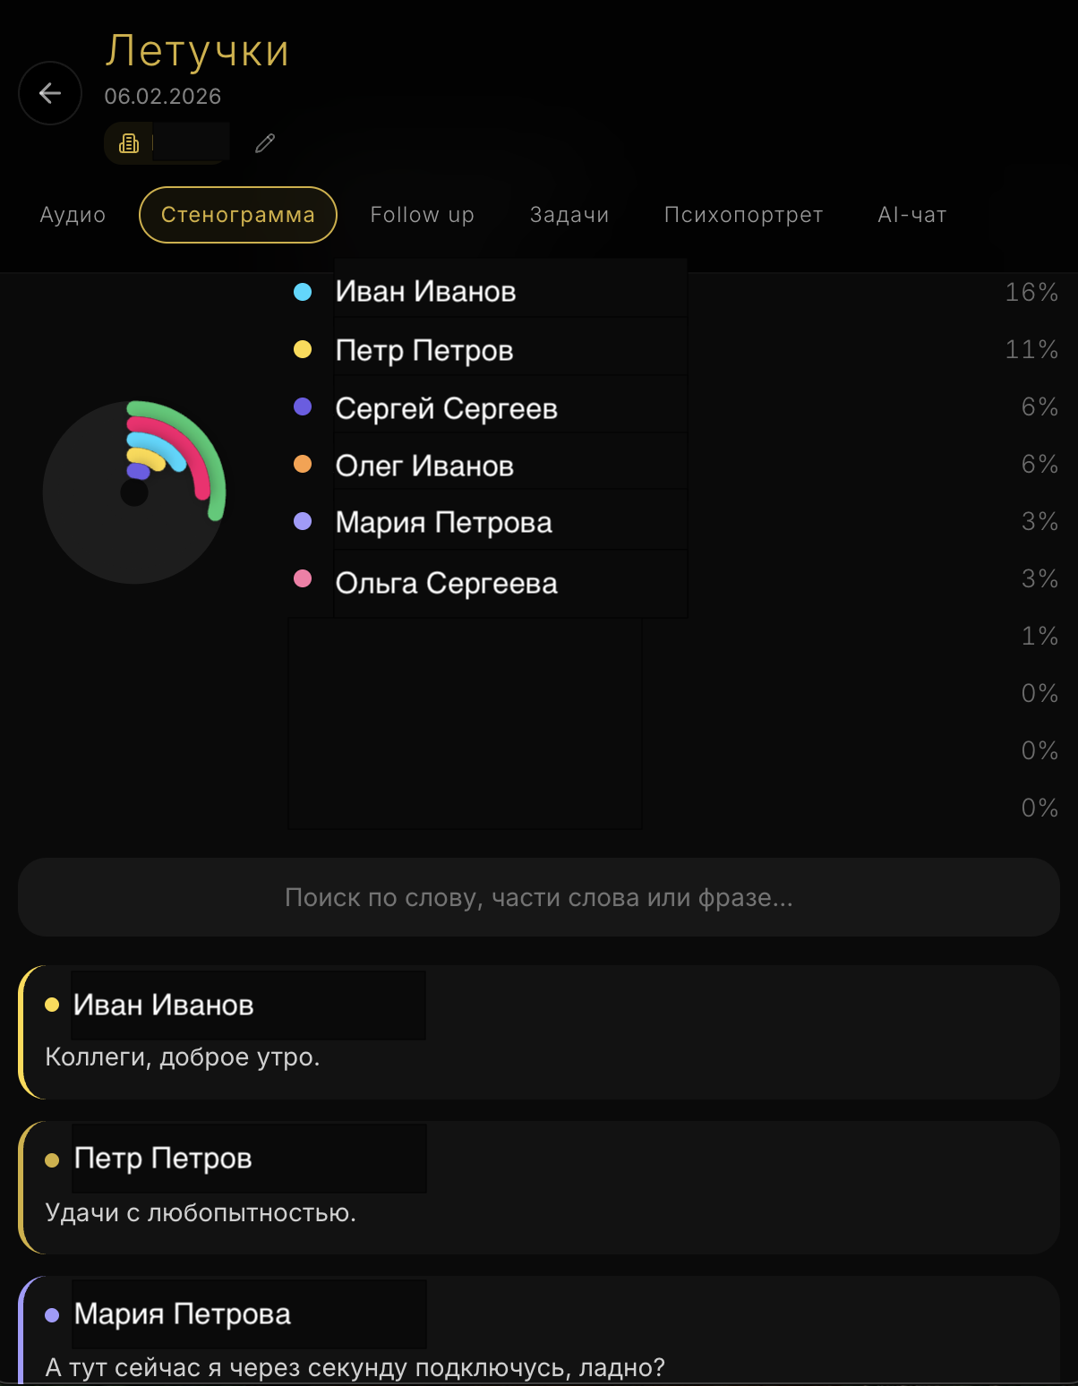Switch to the Follow up tab

click(x=422, y=215)
